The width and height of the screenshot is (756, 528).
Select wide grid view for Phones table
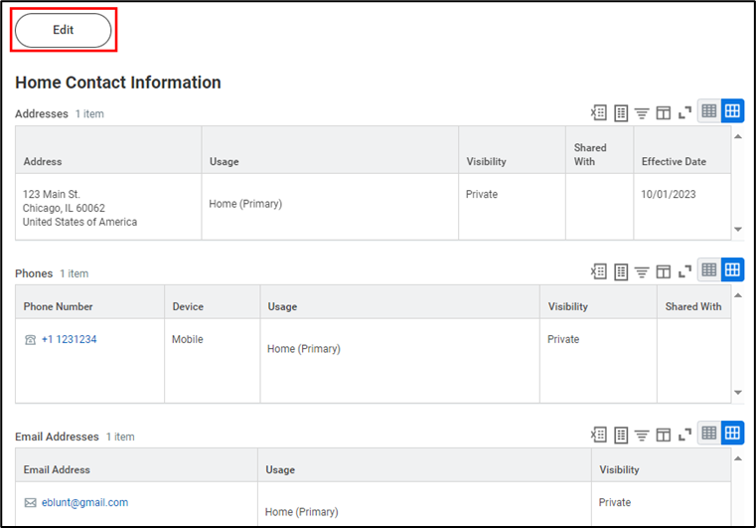(x=732, y=270)
